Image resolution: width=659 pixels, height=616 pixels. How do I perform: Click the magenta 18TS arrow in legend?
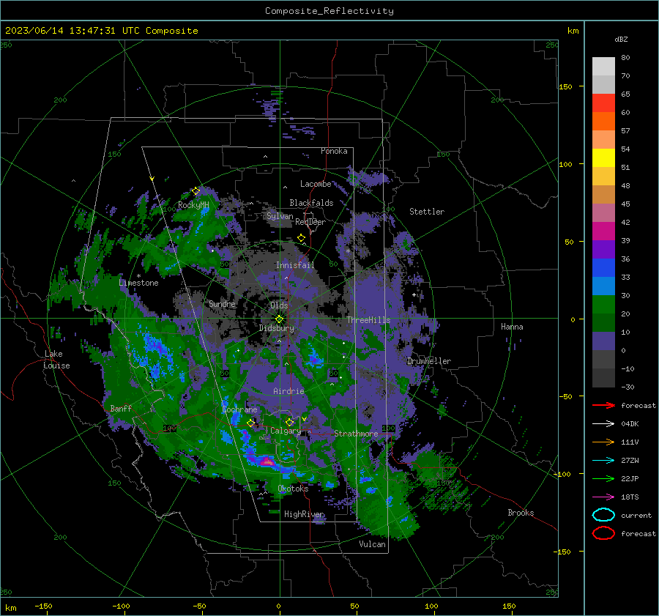point(603,497)
